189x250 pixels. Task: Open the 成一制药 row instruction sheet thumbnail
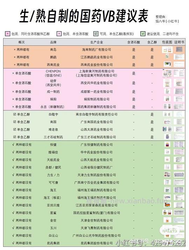(x=179, y=91)
